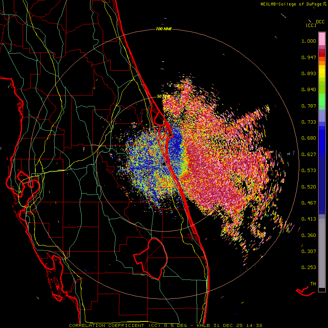Click the 0.787 scale value

[x=309, y=106]
